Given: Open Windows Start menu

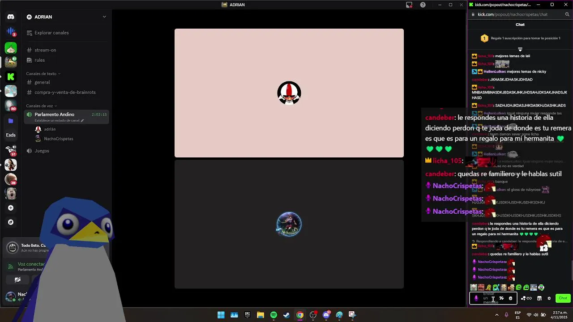Looking at the screenshot, I should 221,315.
